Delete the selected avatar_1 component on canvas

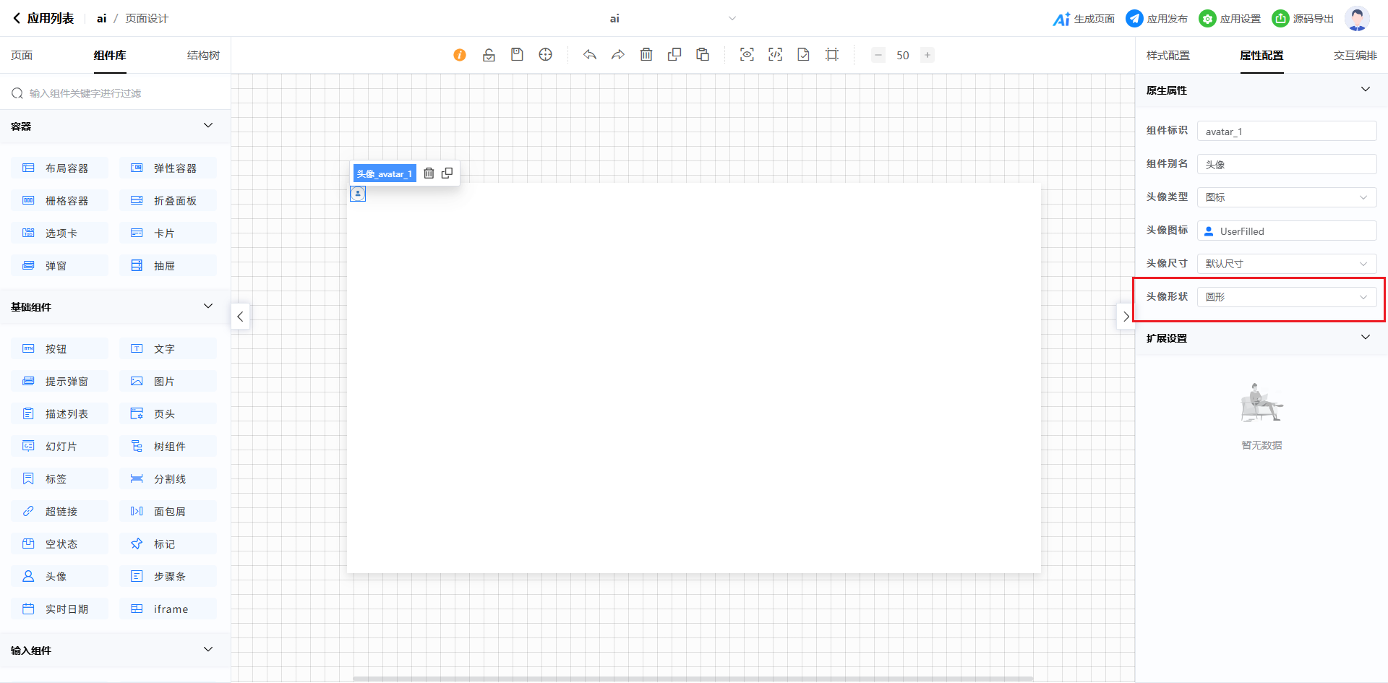pyautogui.click(x=429, y=173)
